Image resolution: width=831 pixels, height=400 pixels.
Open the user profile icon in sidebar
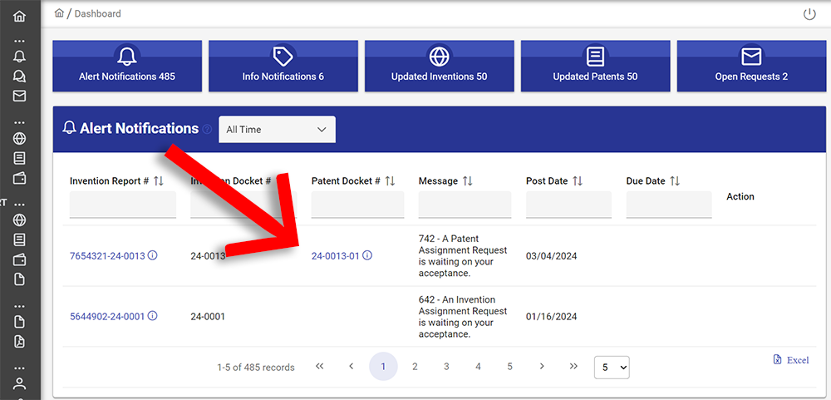coord(20,383)
